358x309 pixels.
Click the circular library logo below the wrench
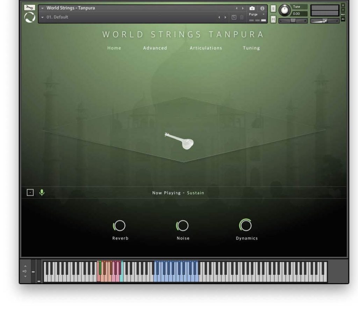(x=30, y=17)
